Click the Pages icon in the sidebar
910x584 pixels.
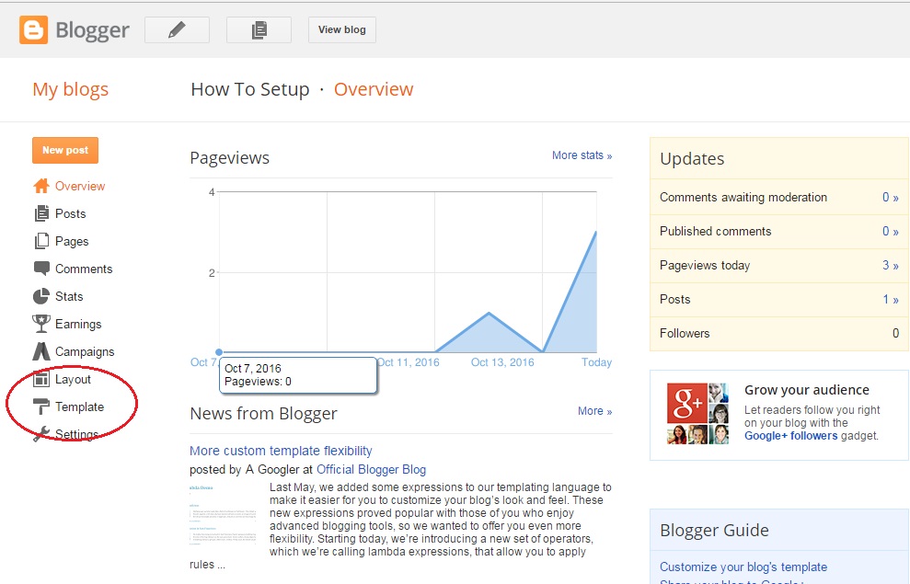[x=42, y=241]
